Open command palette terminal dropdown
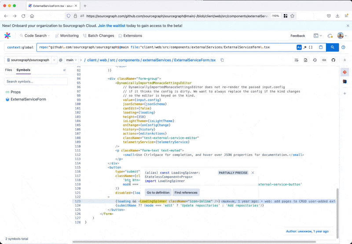The image size is (352, 244). pyautogui.click(x=317, y=36)
